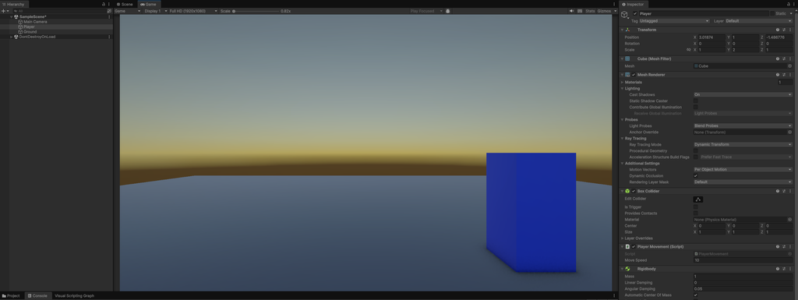This screenshot has width=798, height=300.
Task: Click the Box Collider help icon
Action: pyautogui.click(x=778, y=191)
